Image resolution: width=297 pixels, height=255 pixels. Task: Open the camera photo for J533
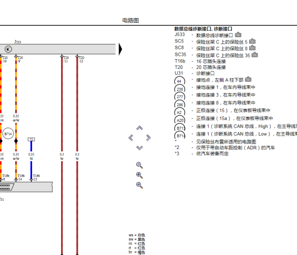238,35
